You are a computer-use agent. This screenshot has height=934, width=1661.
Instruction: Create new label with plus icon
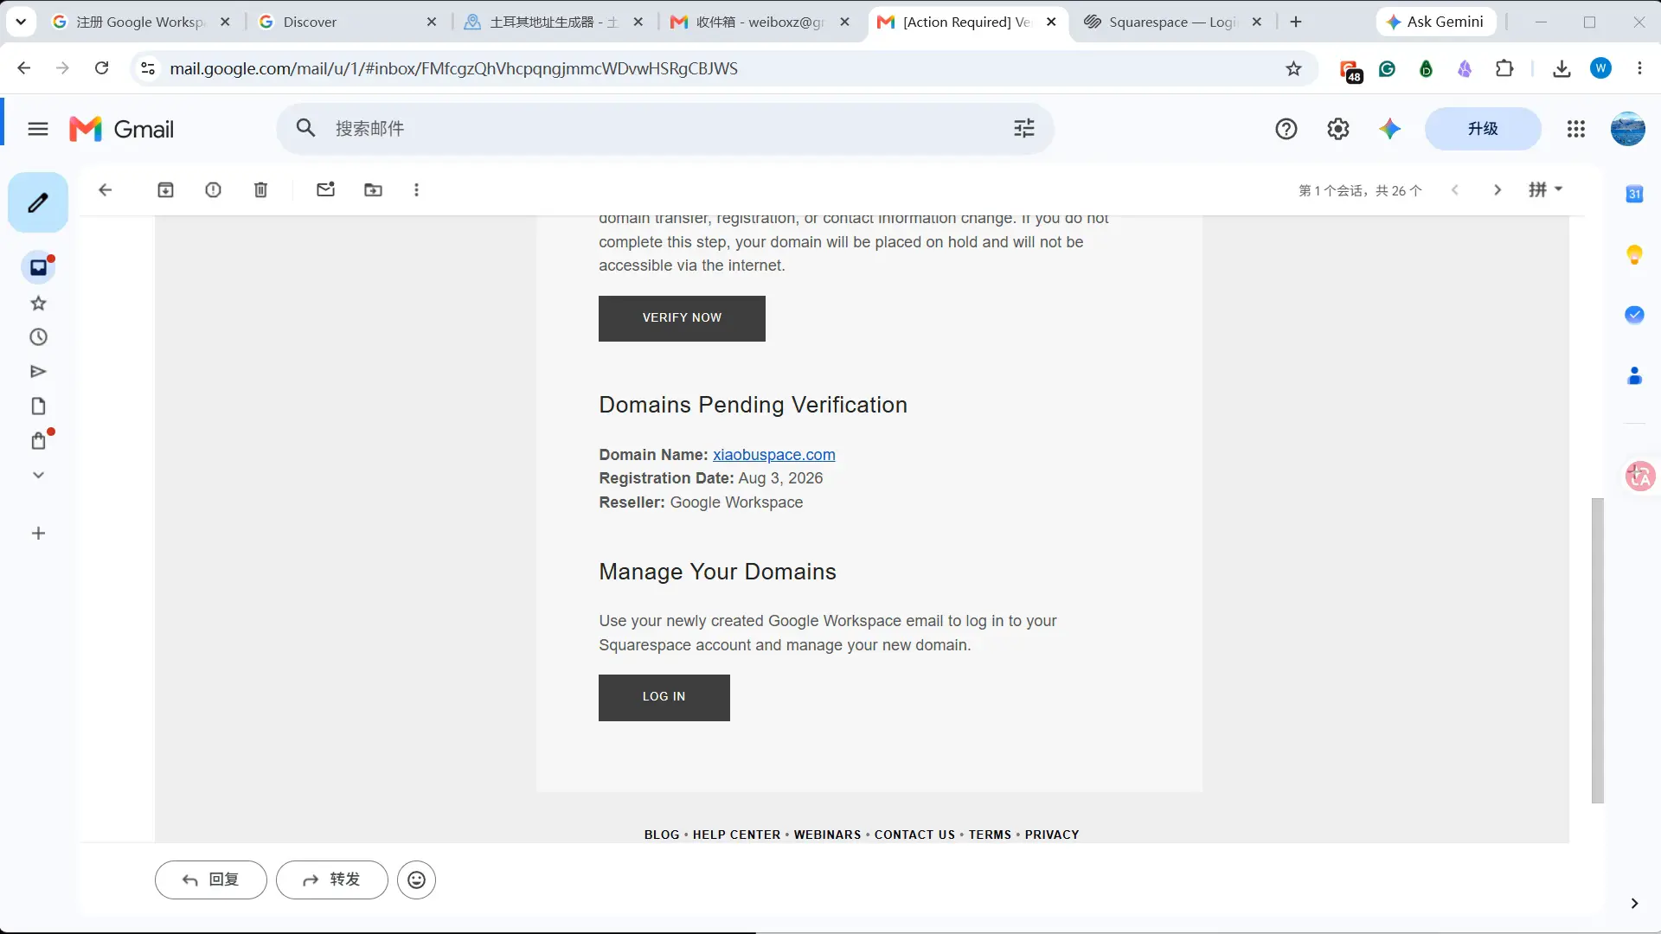38,534
